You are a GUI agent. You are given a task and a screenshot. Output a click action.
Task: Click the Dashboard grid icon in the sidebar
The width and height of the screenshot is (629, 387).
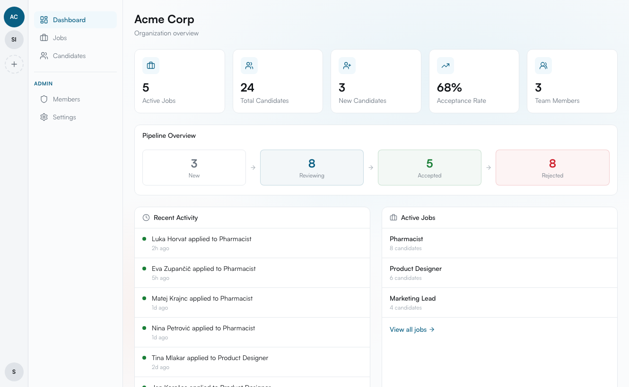[44, 20]
